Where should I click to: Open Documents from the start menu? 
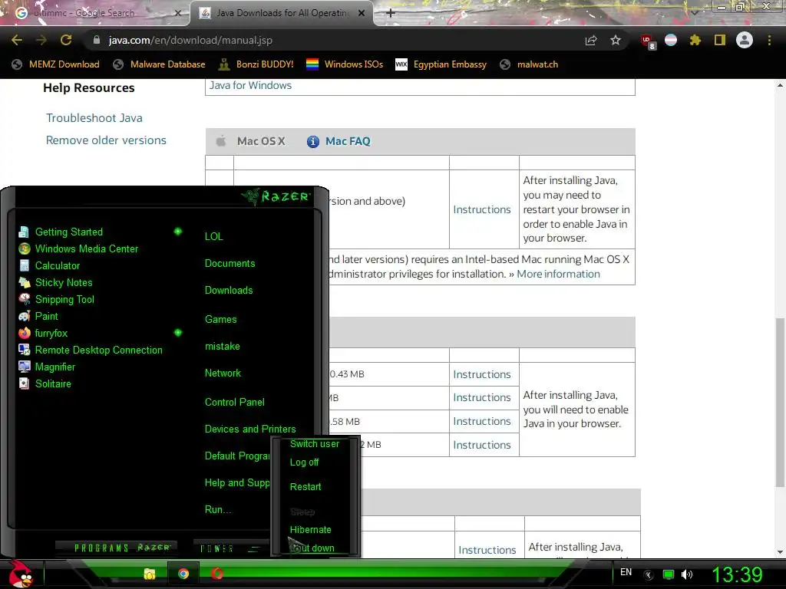coord(230,264)
